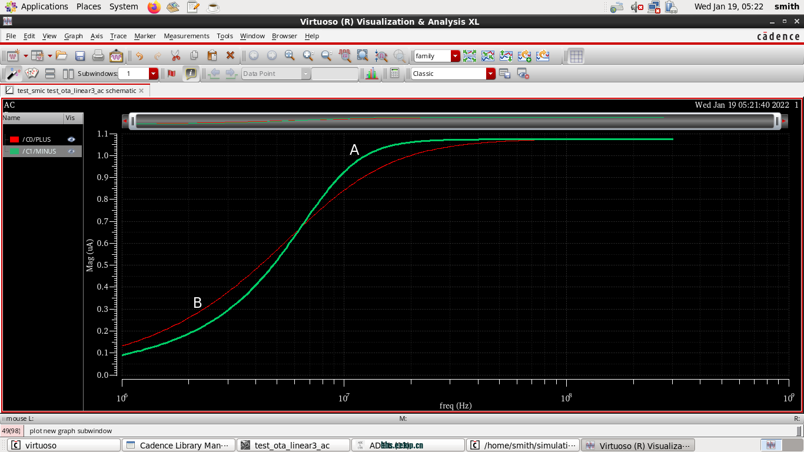Image resolution: width=804 pixels, height=452 pixels.
Task: Cut the selected trace with scissors
Action: point(175,56)
